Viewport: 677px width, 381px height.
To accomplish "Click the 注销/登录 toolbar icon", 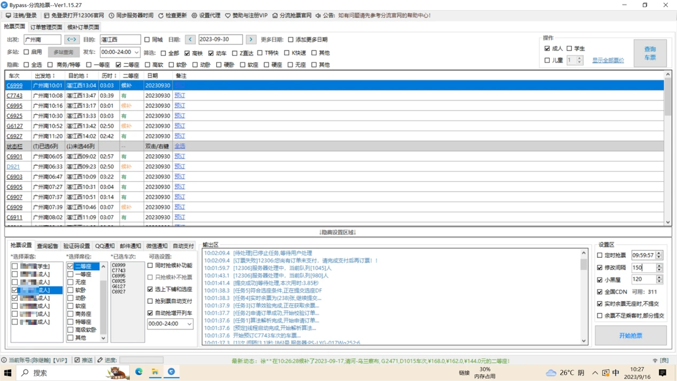I will (8, 15).
